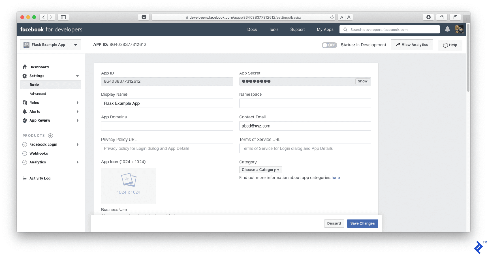
Task: Expand the Facebook Login product menu
Action: [77, 145]
